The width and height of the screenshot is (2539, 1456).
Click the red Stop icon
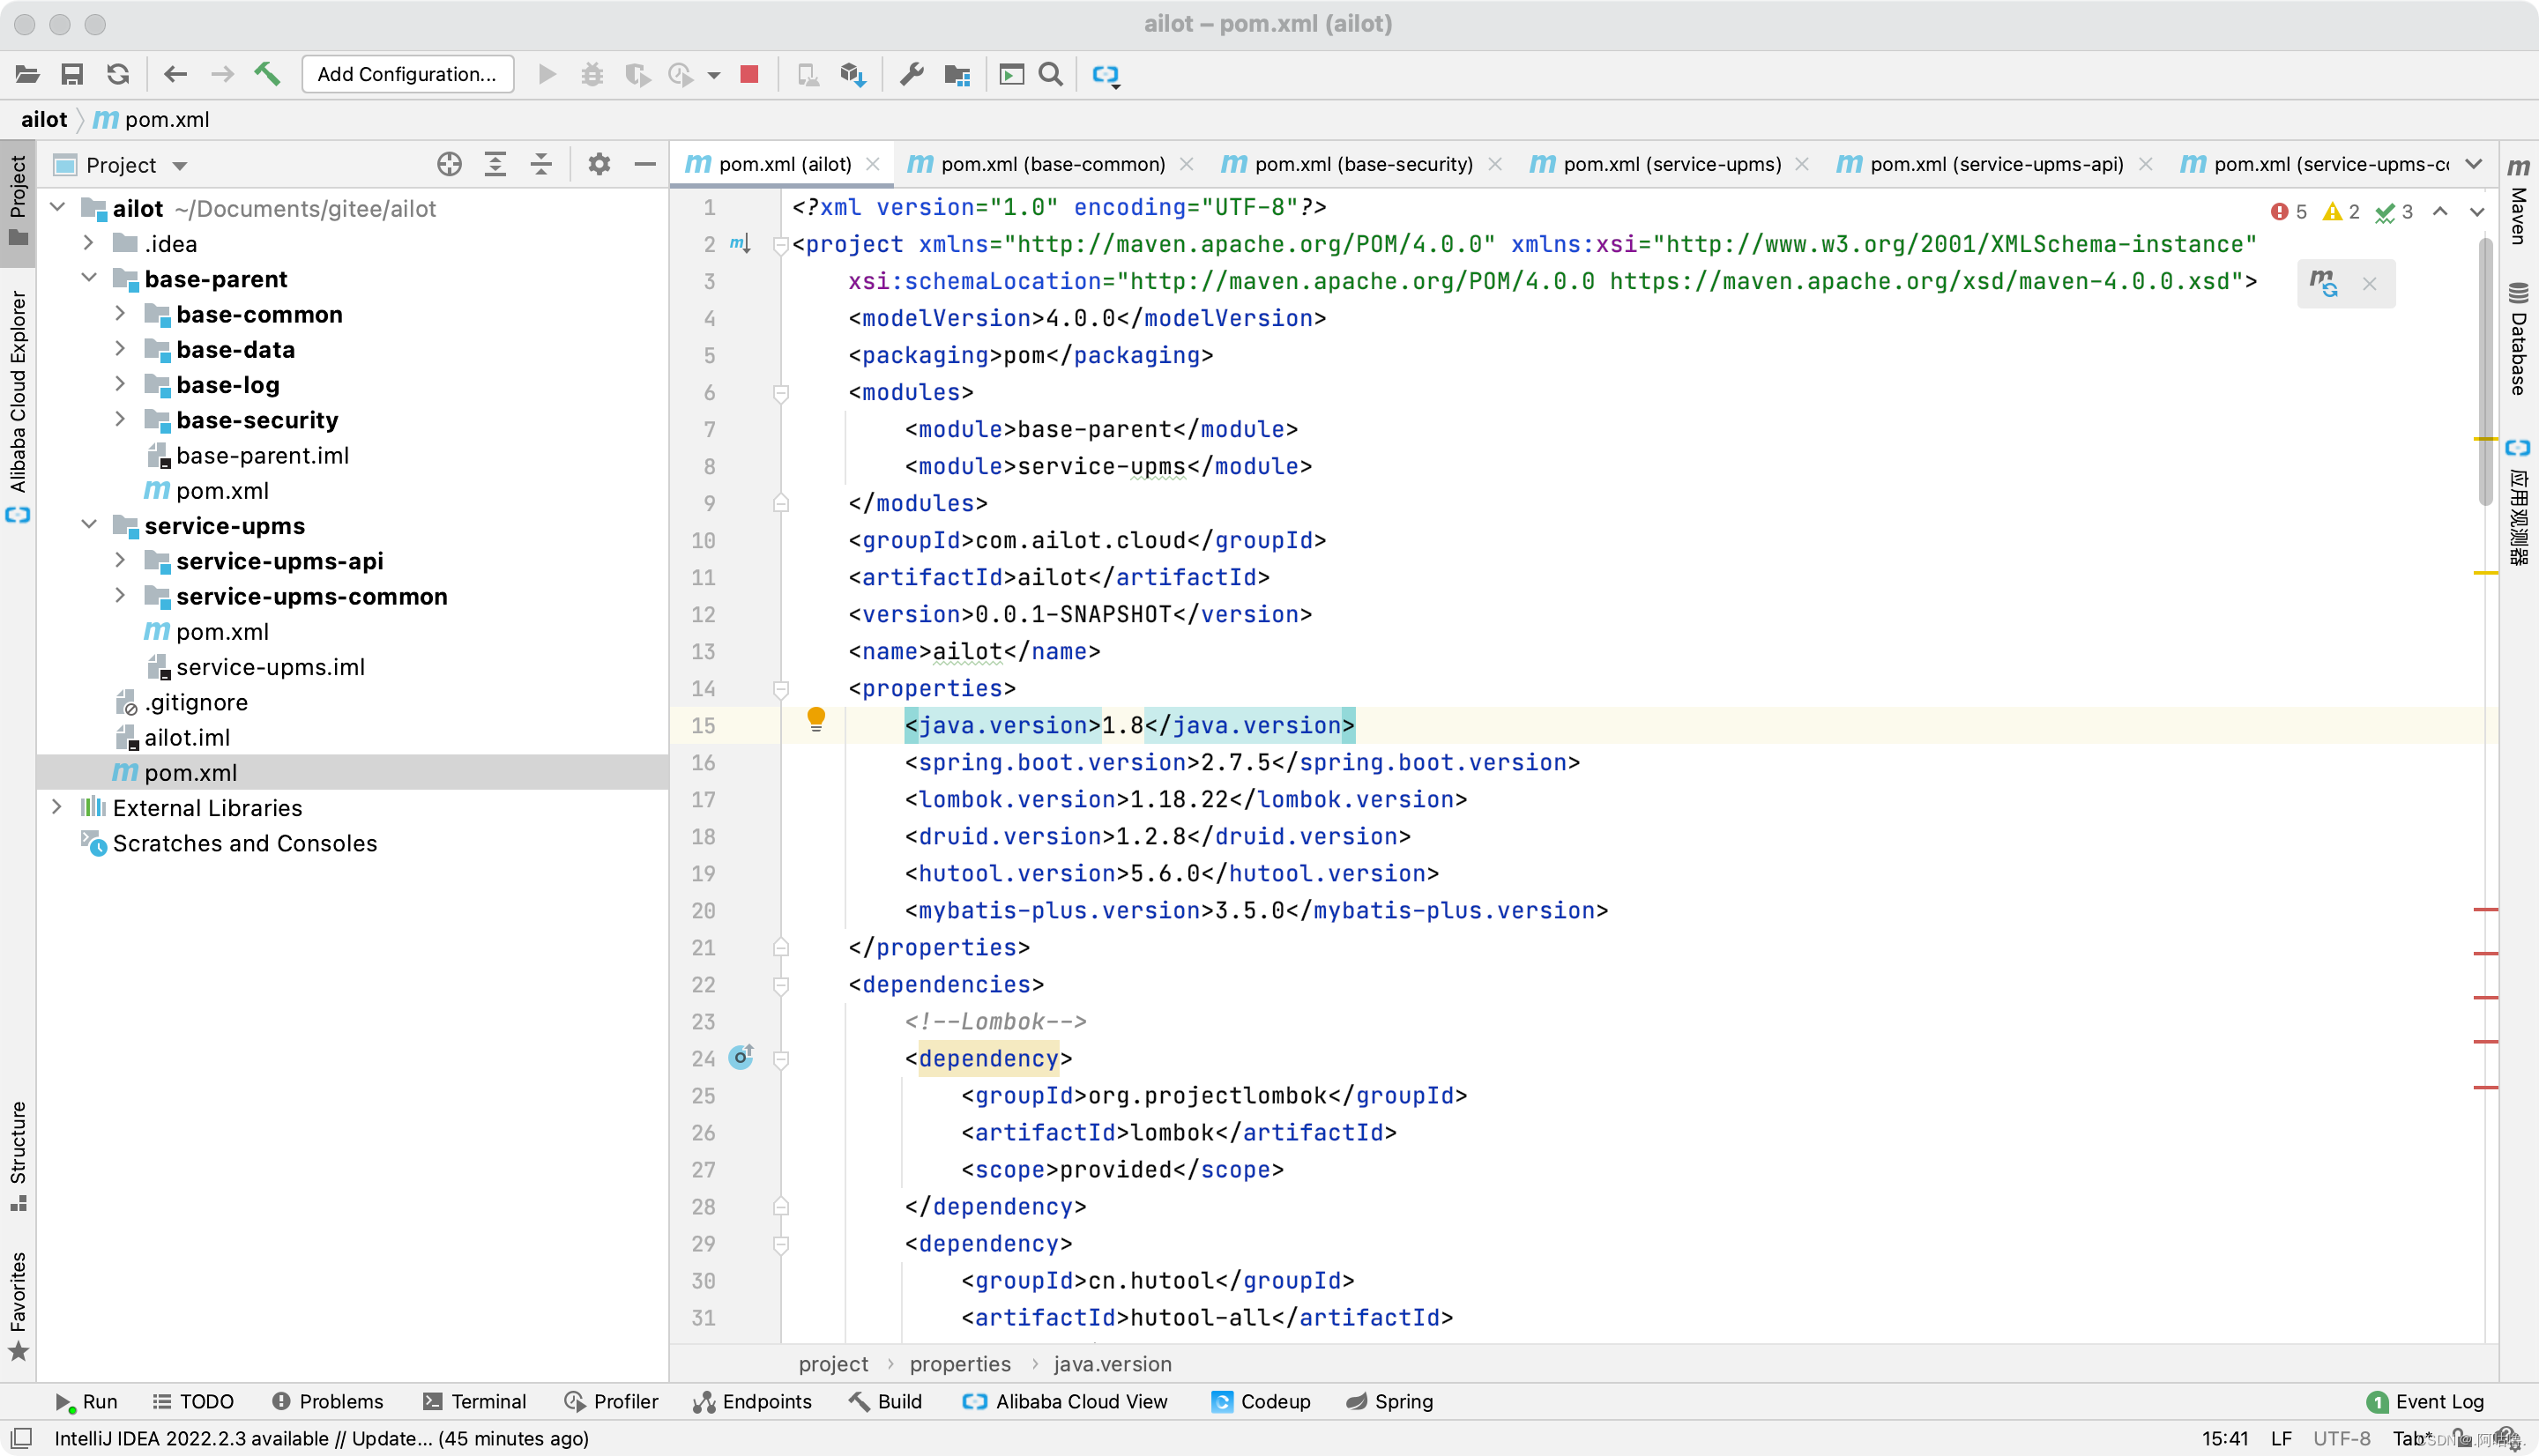(x=749, y=74)
